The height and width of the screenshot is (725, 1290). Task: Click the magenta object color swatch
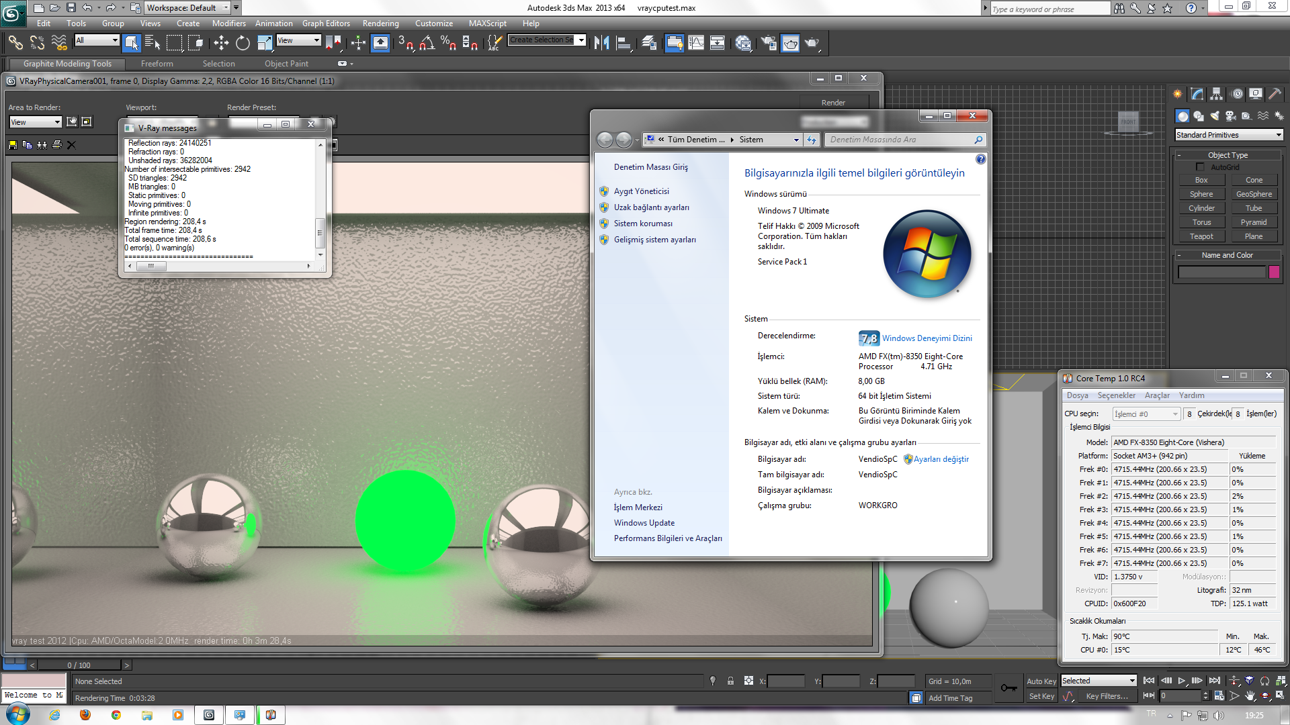[1274, 272]
